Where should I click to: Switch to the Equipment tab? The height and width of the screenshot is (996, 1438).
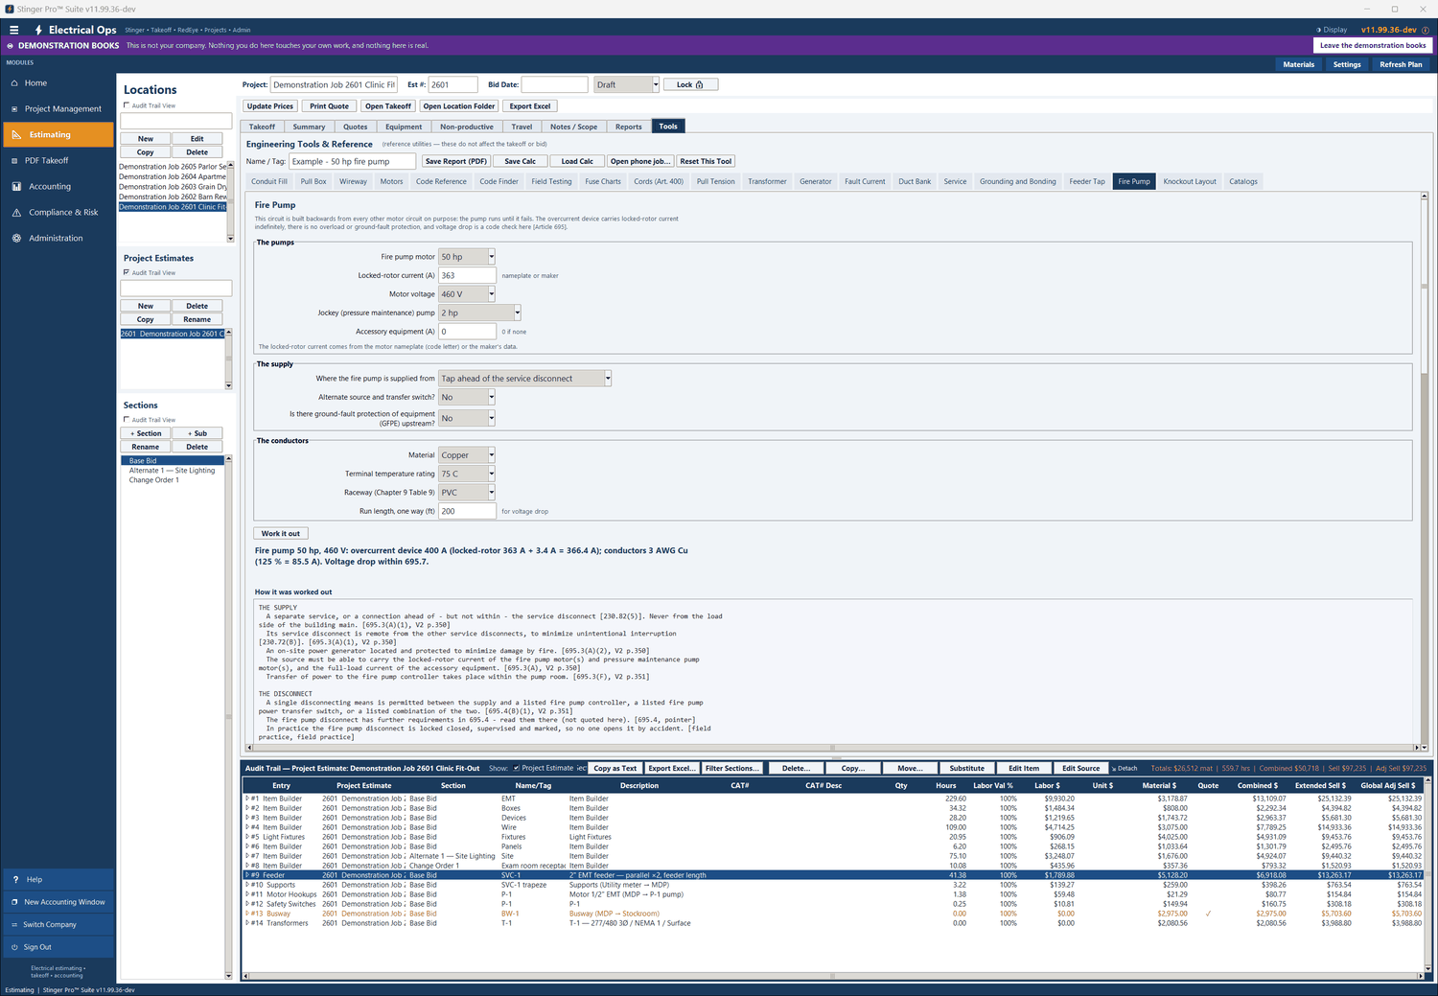404,127
